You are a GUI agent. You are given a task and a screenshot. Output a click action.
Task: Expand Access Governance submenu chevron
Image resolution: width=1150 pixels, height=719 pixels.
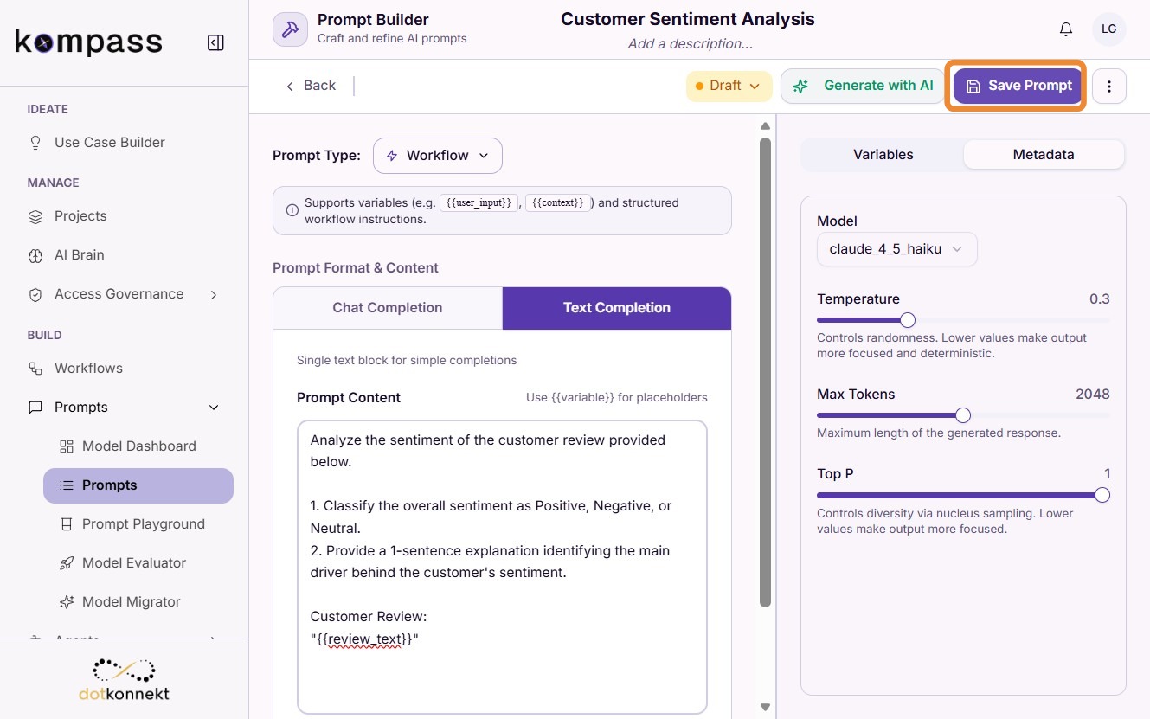[x=214, y=294]
